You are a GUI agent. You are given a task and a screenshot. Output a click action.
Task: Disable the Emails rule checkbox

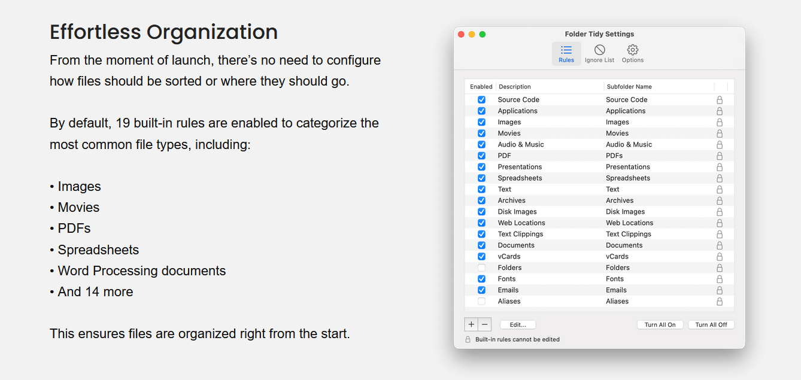coord(481,290)
